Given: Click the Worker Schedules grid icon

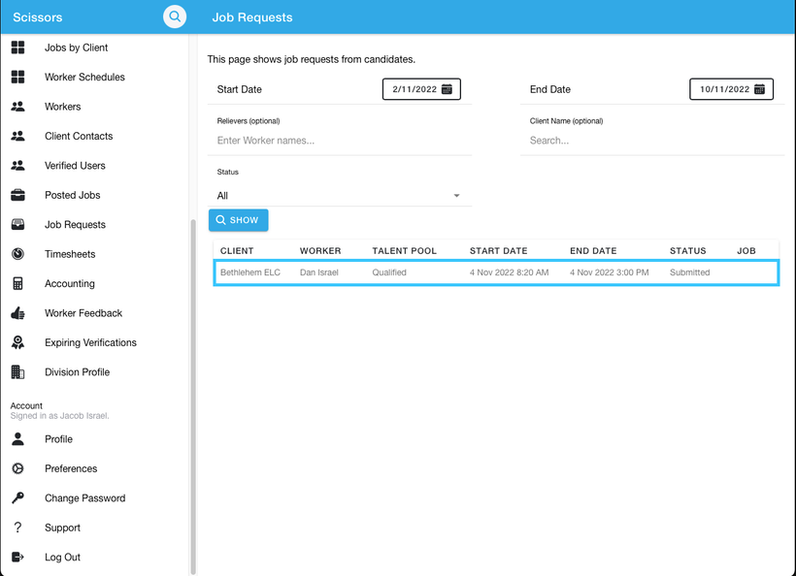Looking at the screenshot, I should [x=17, y=77].
